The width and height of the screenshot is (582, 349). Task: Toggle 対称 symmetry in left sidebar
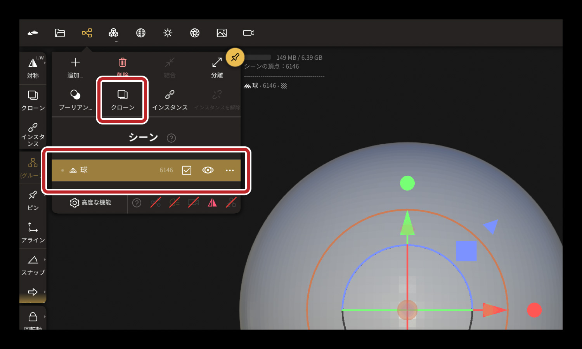33,67
